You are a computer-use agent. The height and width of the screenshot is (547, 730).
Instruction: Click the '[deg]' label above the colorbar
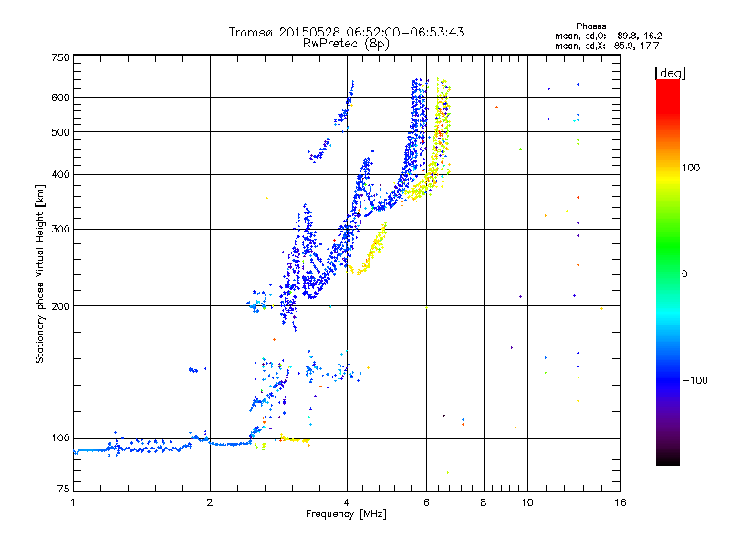(x=670, y=73)
